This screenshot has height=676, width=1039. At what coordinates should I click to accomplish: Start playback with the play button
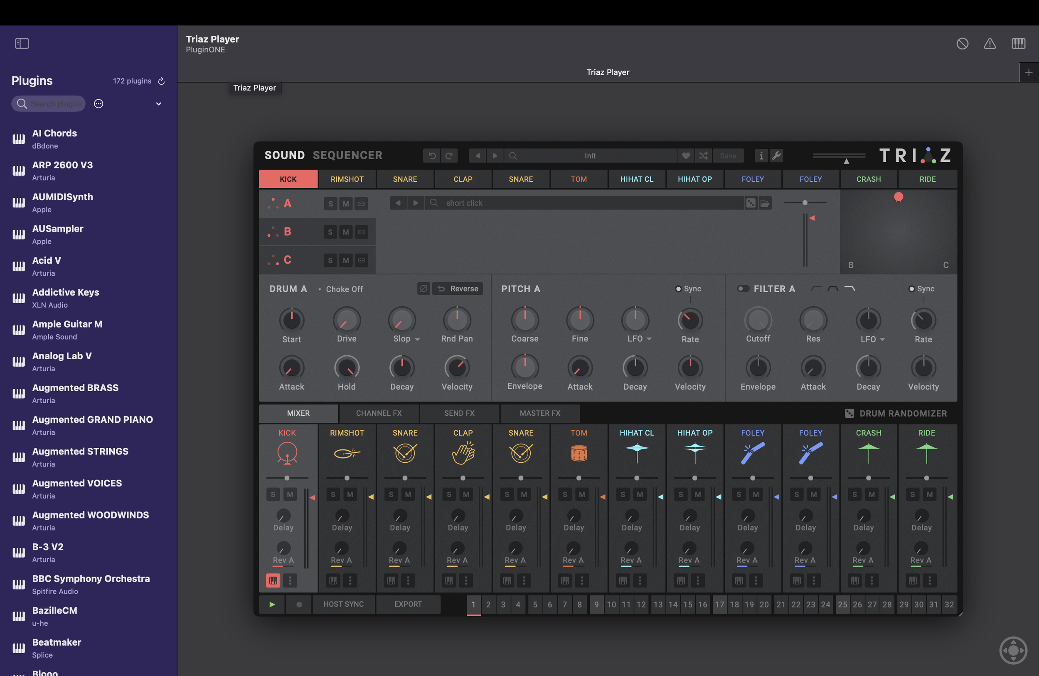tap(272, 604)
